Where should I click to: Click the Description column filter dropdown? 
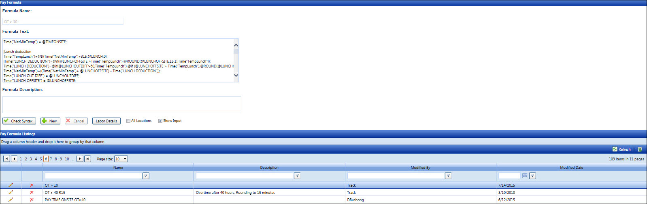(x=297, y=176)
